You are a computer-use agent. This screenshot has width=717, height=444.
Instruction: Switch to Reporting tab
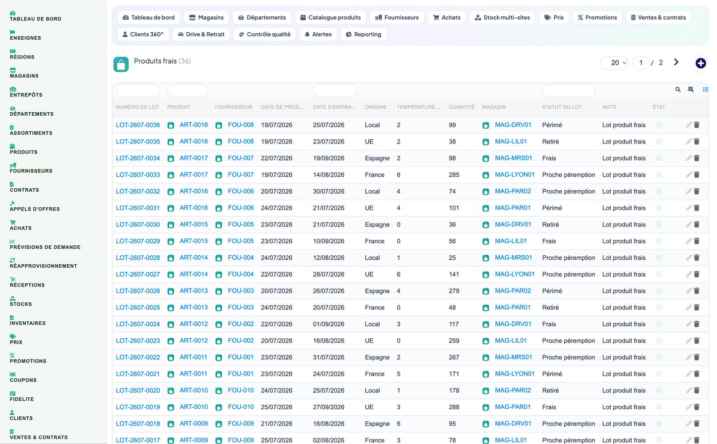[364, 34]
